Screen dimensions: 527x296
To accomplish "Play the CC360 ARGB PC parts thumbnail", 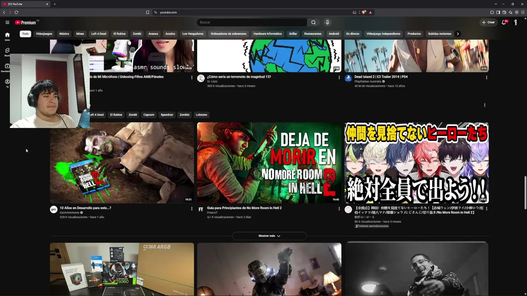I will (x=122, y=269).
